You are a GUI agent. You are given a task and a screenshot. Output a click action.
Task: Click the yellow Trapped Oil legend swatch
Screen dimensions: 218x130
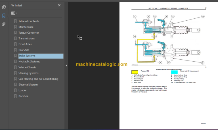pos(135,72)
